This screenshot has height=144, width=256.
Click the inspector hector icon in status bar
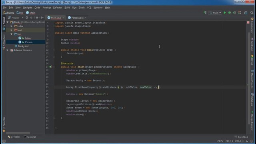coord(252,141)
